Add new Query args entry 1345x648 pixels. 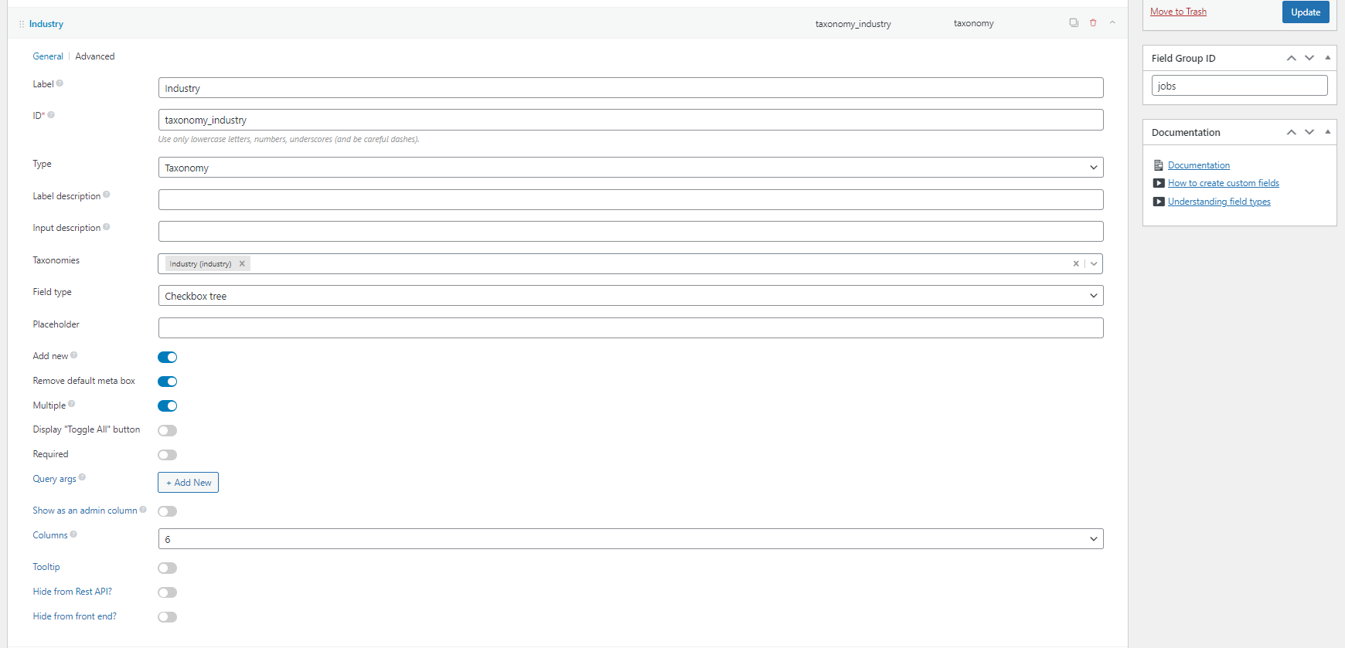tap(189, 483)
